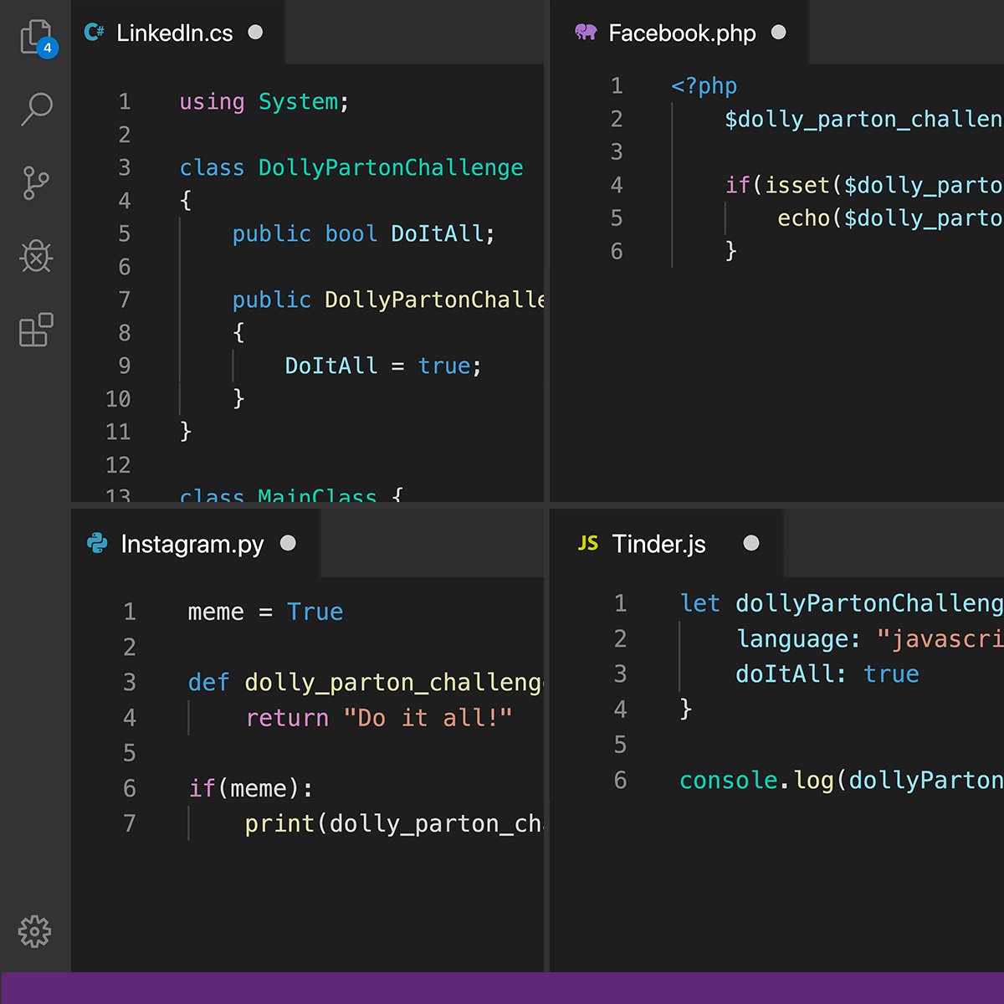Click the unsaved dot on Facebook.php tab
This screenshot has width=1004, height=1004.
(x=778, y=32)
